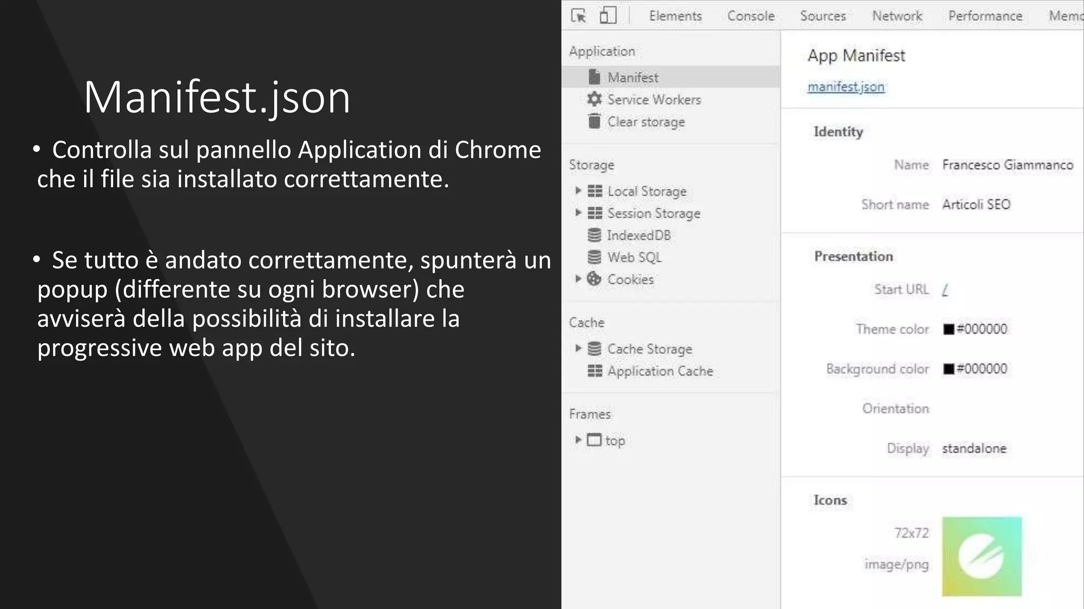Screen dimensions: 1084x609
Task: Select the Session Storage label
Action: pyautogui.click(x=654, y=214)
